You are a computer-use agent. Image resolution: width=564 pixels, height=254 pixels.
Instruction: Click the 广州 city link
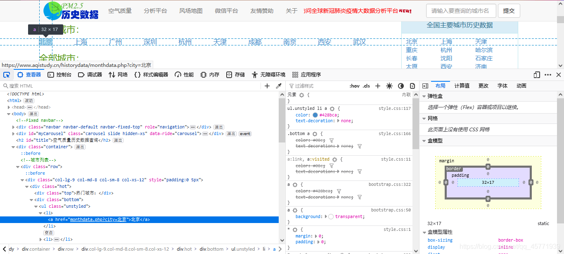pos(116,42)
